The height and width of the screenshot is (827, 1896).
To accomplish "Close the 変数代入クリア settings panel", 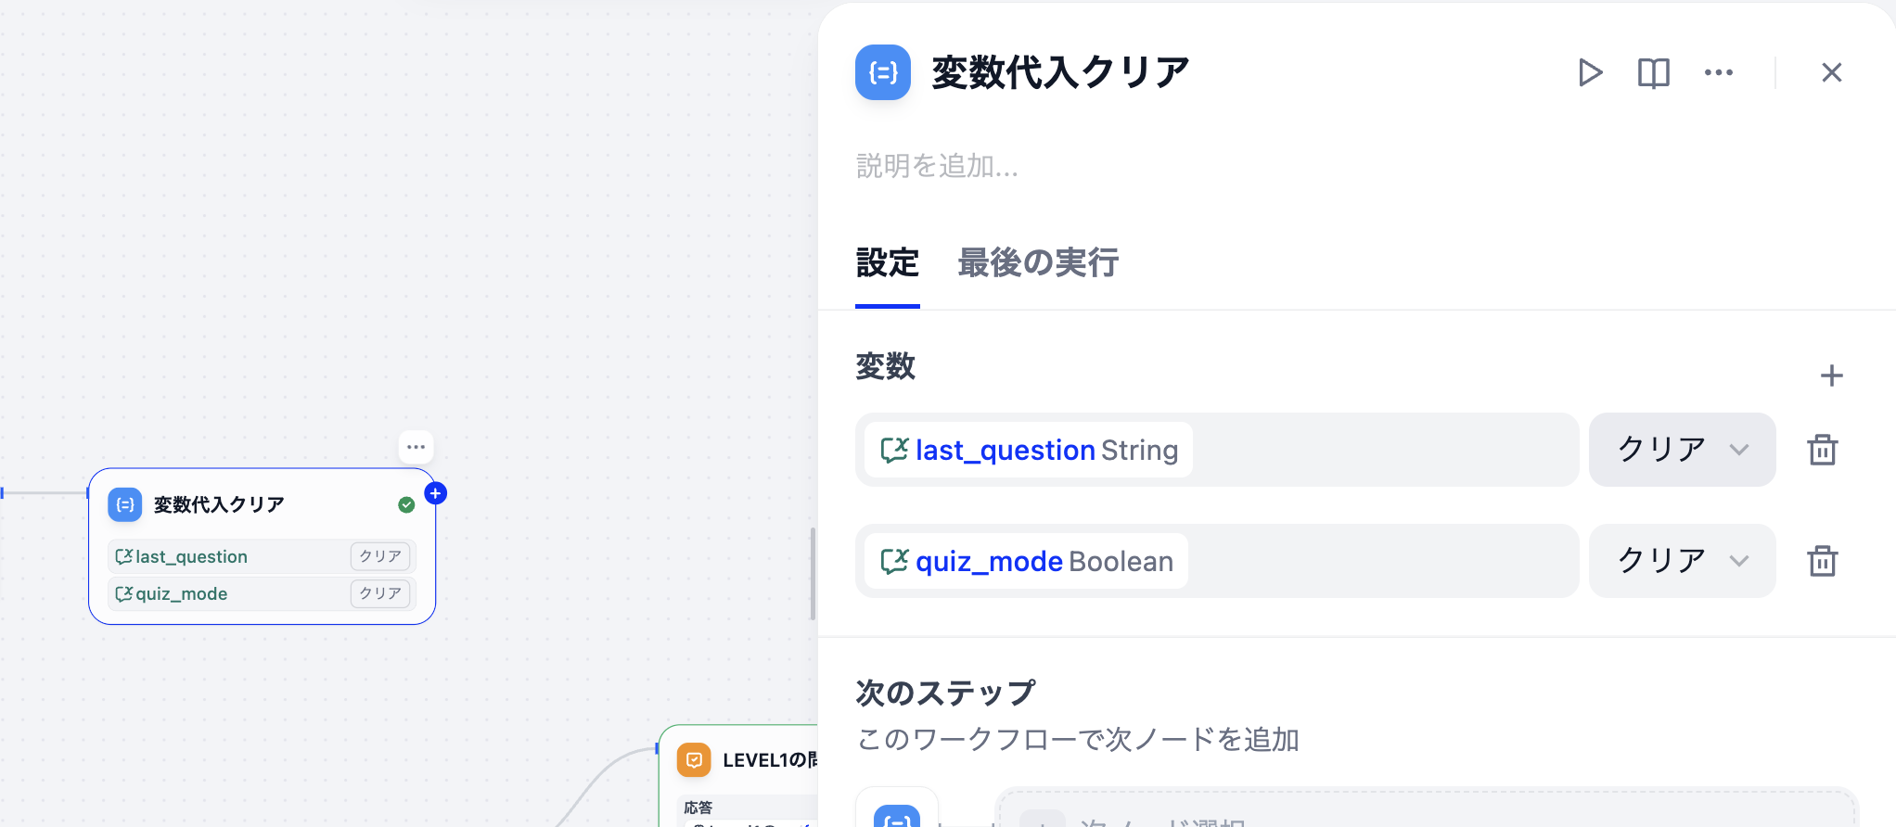I will point(1831,72).
